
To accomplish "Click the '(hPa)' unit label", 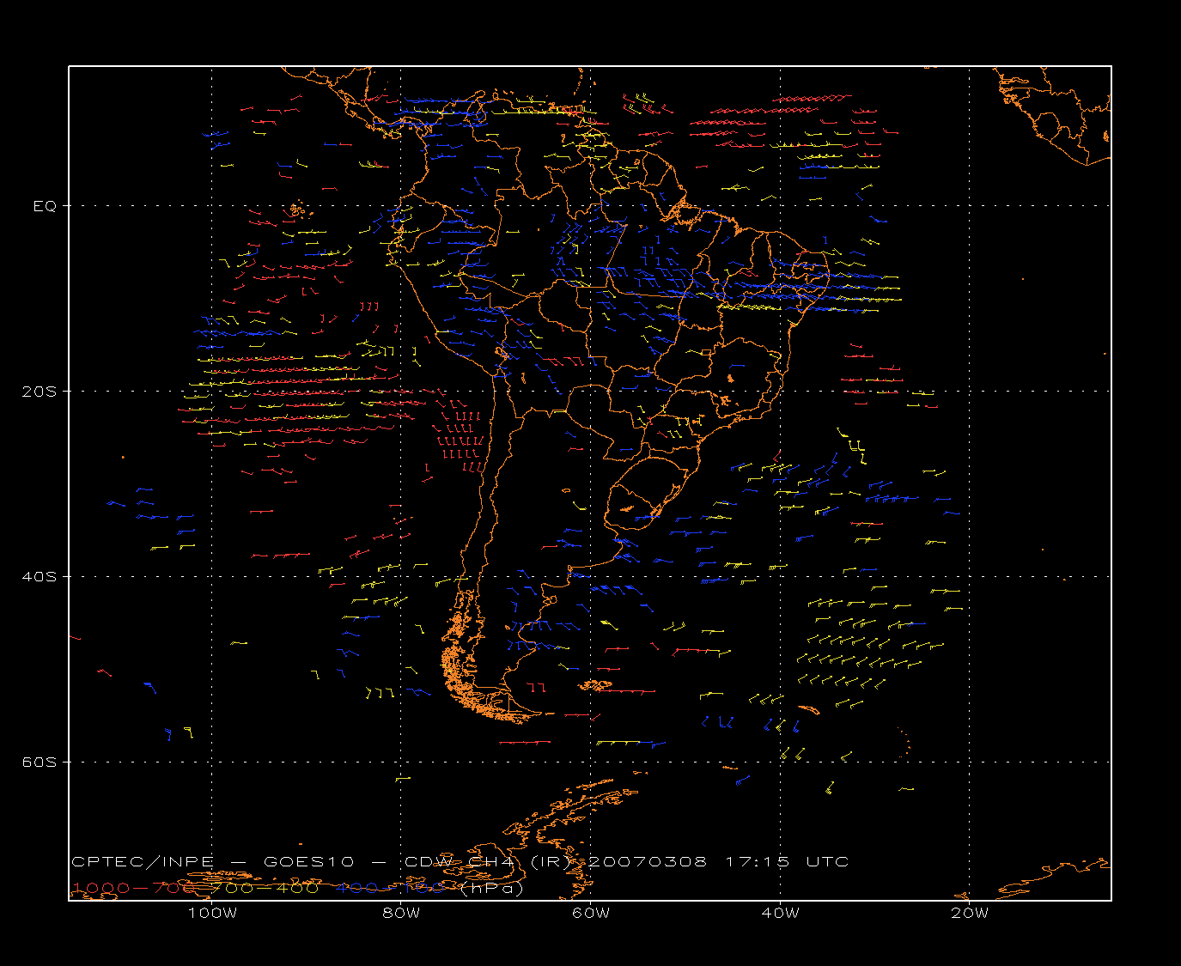I will (x=491, y=888).
